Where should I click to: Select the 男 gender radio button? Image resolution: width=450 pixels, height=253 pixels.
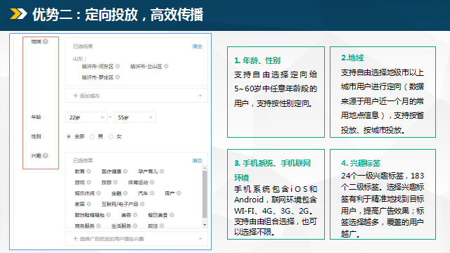(92, 136)
